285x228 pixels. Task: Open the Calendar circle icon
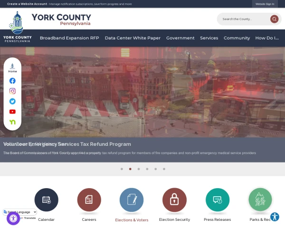pos(47,199)
